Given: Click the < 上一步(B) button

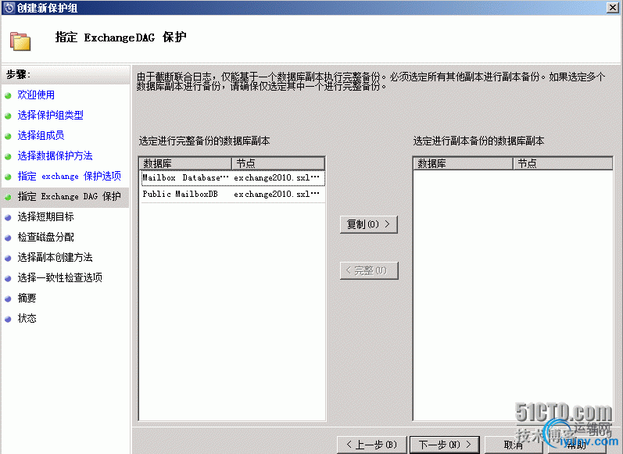Looking at the screenshot, I should pos(372,445).
